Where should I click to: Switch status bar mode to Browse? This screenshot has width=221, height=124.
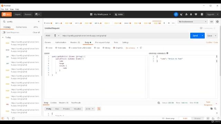pyautogui.click(x=197, y=118)
